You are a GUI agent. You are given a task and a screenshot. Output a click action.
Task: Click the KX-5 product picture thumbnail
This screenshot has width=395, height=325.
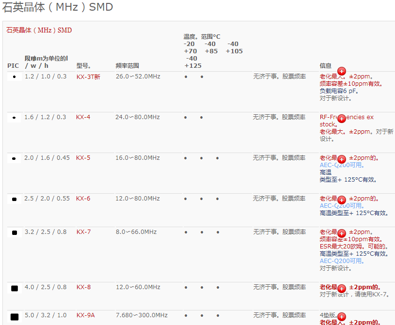pos(13,157)
